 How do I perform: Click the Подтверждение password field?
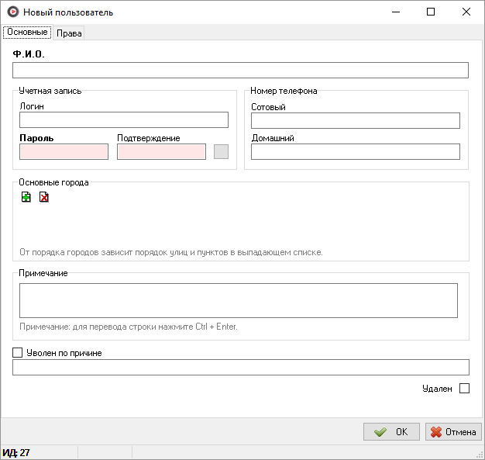(161, 152)
